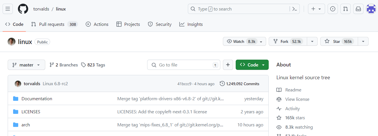This screenshot has width=378, height=136.
Task: Open the Pull requests tab
Action: coord(54,24)
